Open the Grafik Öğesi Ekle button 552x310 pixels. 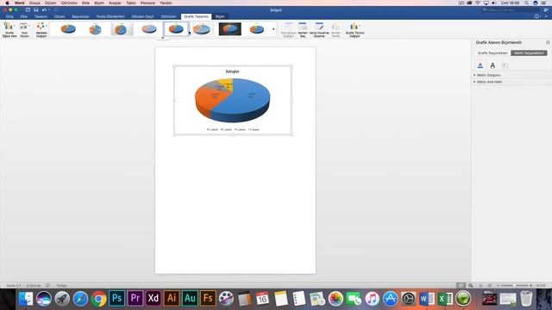(x=9, y=30)
